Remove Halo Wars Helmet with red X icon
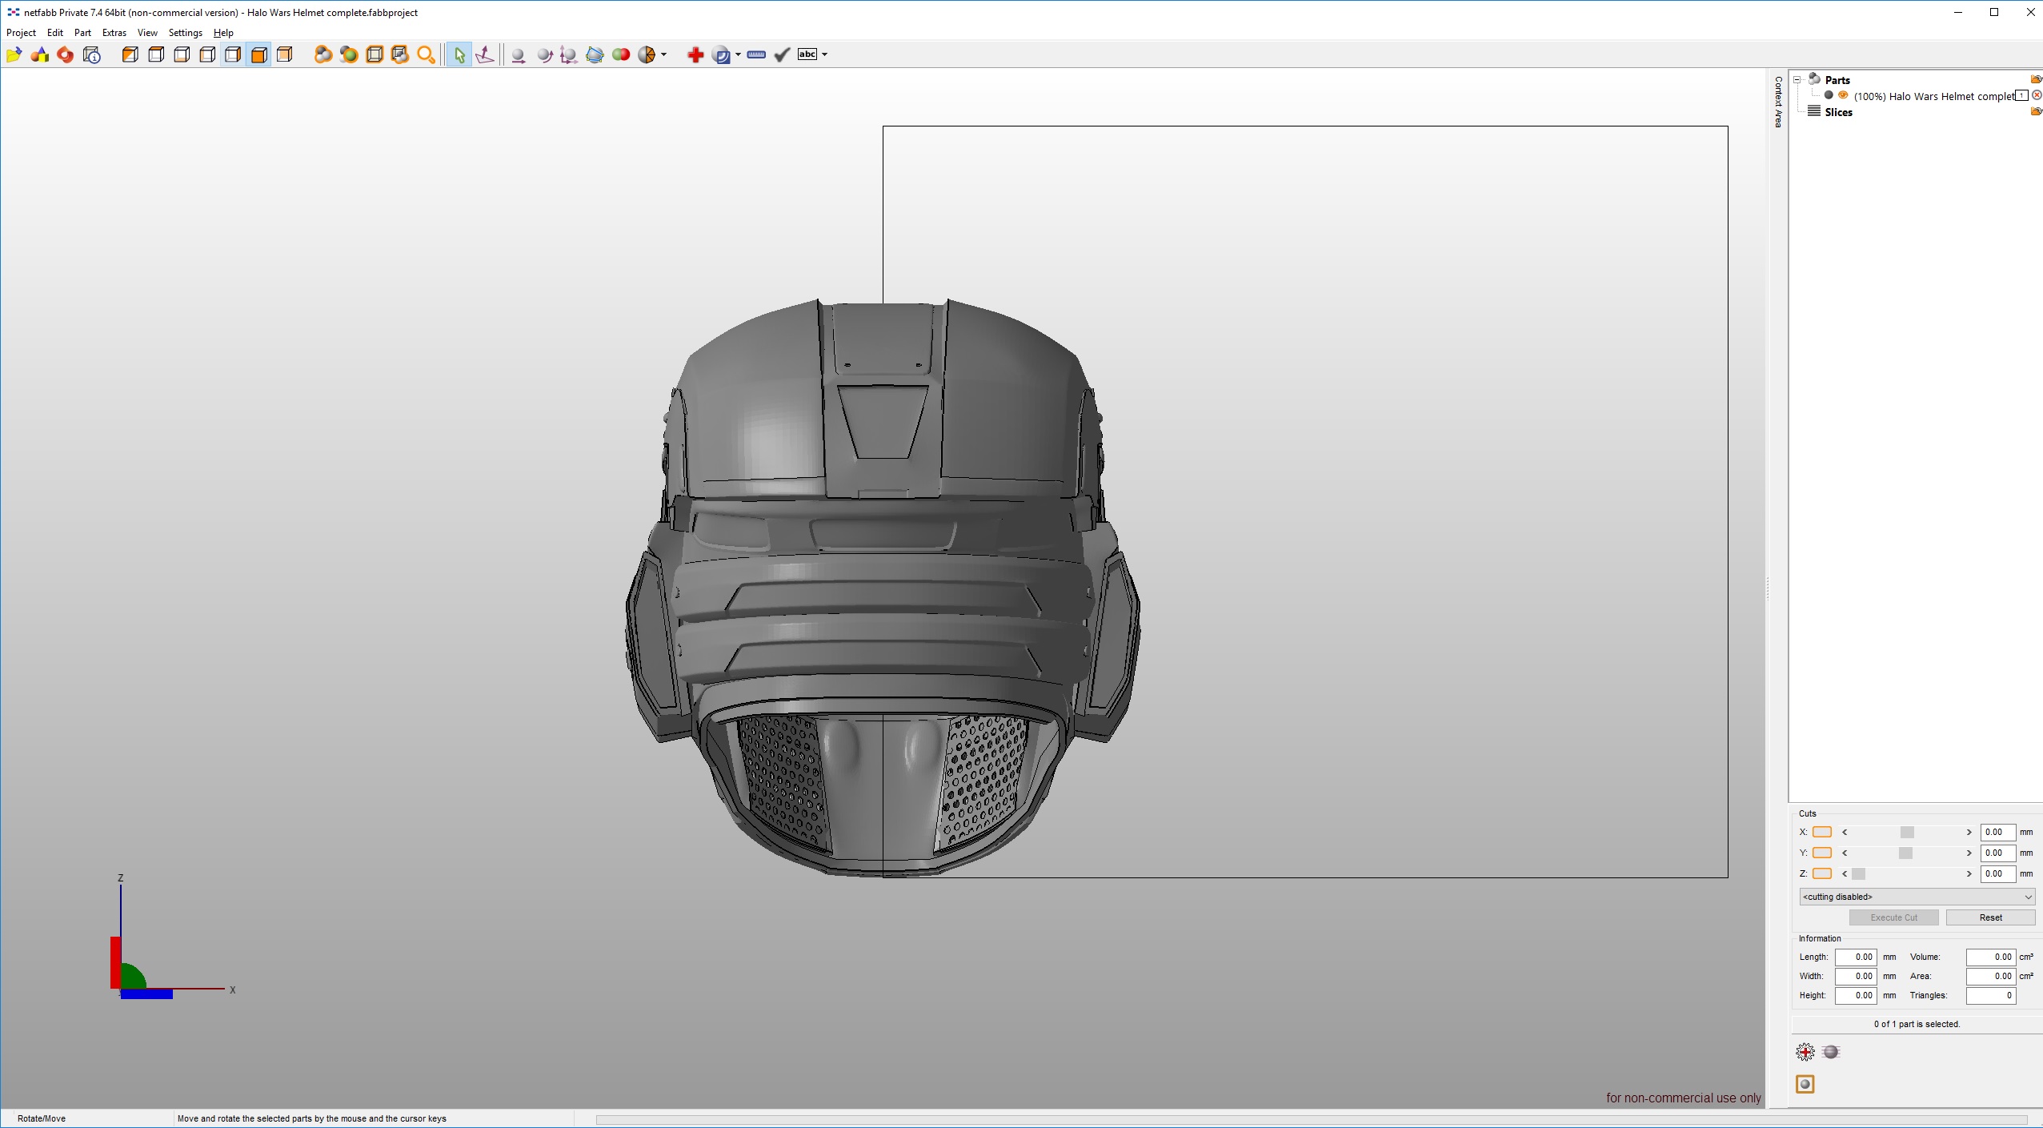2043x1128 pixels. pos(2037,95)
